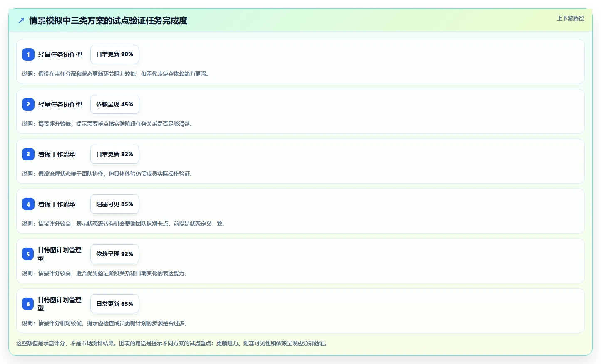
Task: Click the arrow icon beside the panel title
Action: [x=21, y=20]
